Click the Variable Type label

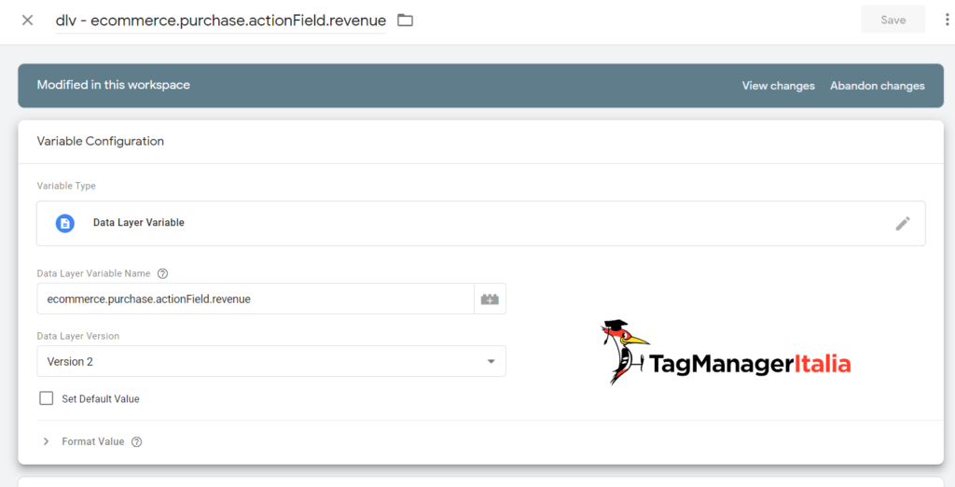pyautogui.click(x=66, y=186)
